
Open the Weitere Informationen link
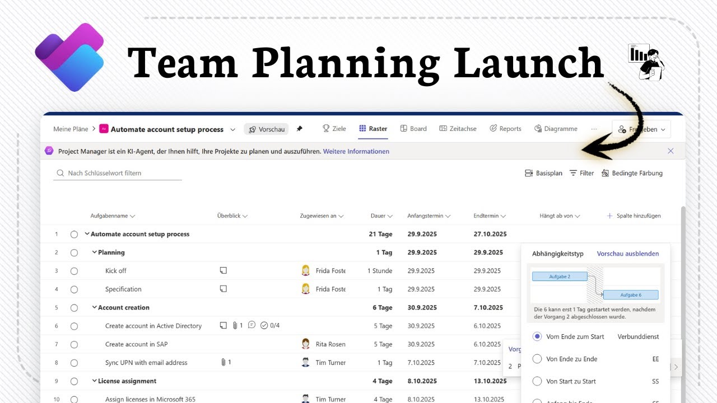pos(356,152)
